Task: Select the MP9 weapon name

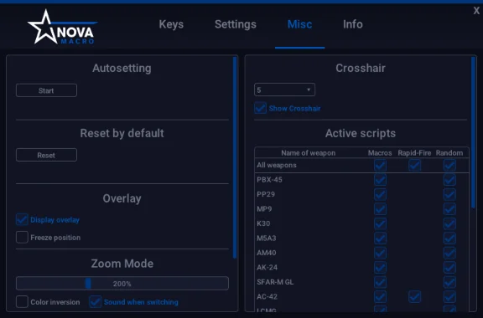Action: 264,209
